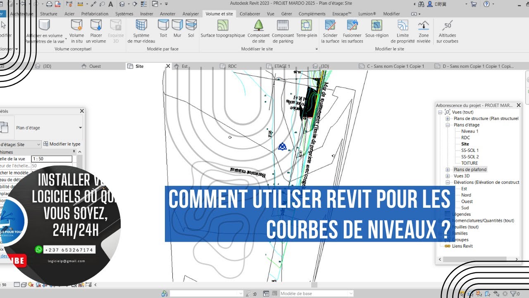Click Altitudes sur courbes tool
Image resolution: width=529 pixels, height=298 pixels.
[x=447, y=31]
